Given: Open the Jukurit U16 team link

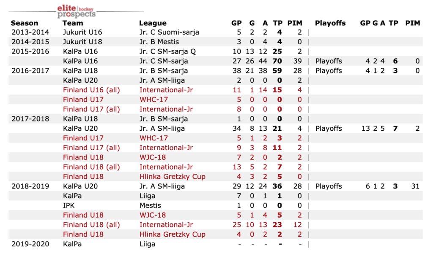Looking at the screenshot, I should pyautogui.click(x=82, y=32).
